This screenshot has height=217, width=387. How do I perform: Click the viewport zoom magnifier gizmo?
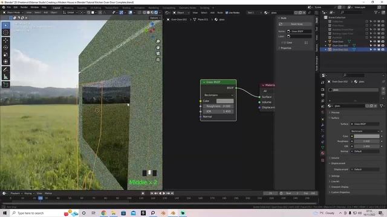(158, 42)
